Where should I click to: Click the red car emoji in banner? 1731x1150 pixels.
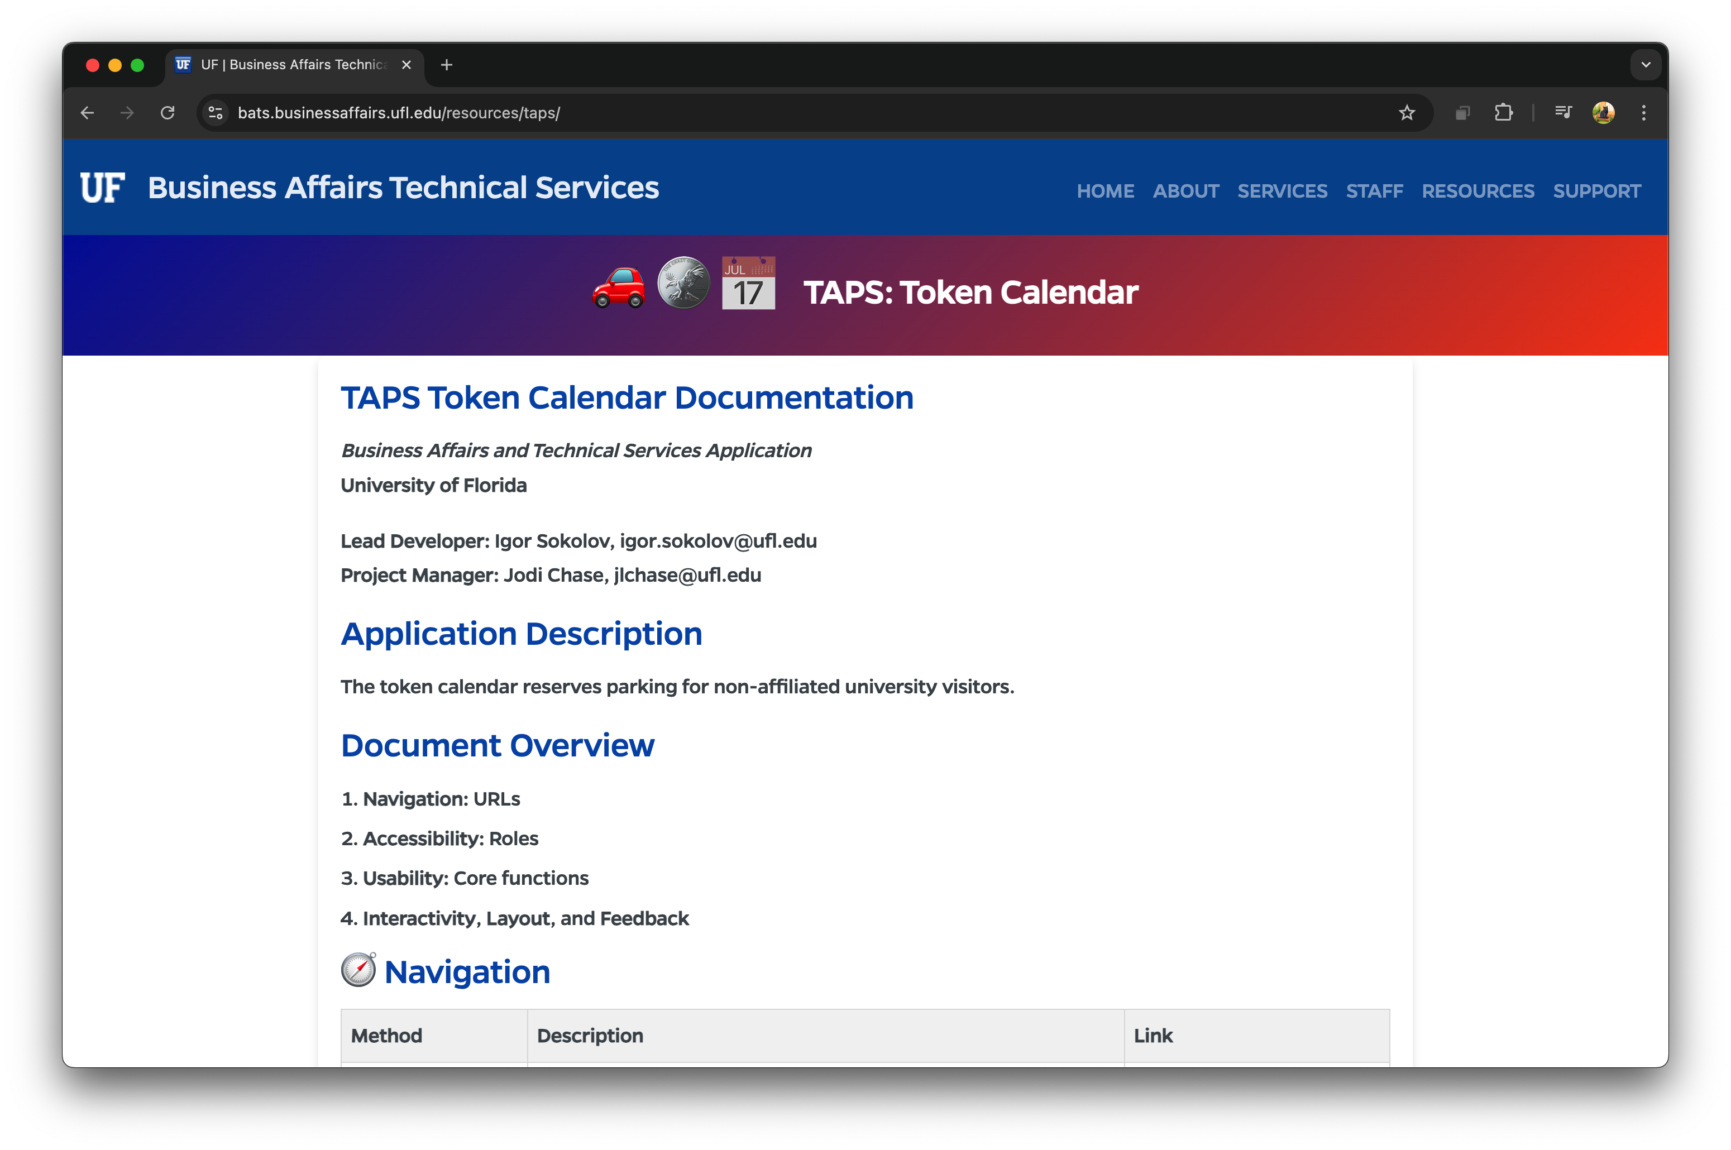tap(618, 287)
